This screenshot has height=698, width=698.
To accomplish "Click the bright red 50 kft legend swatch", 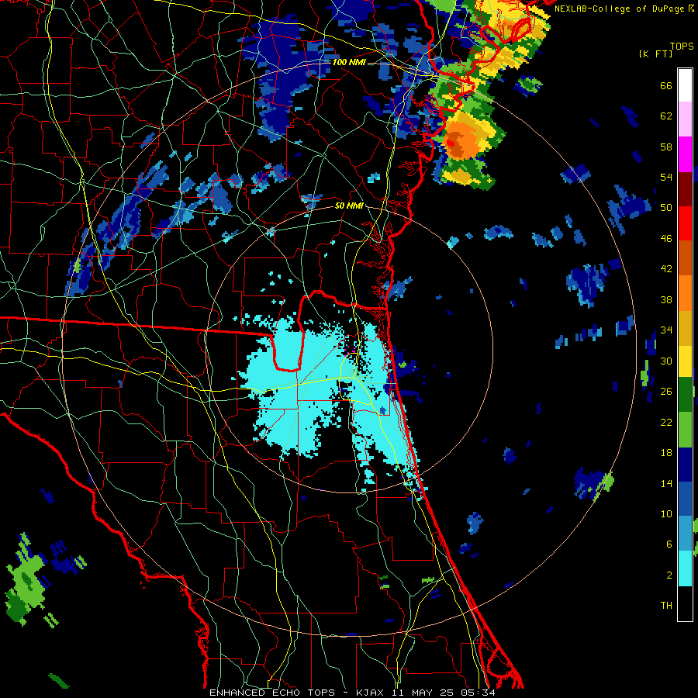I will click(685, 223).
